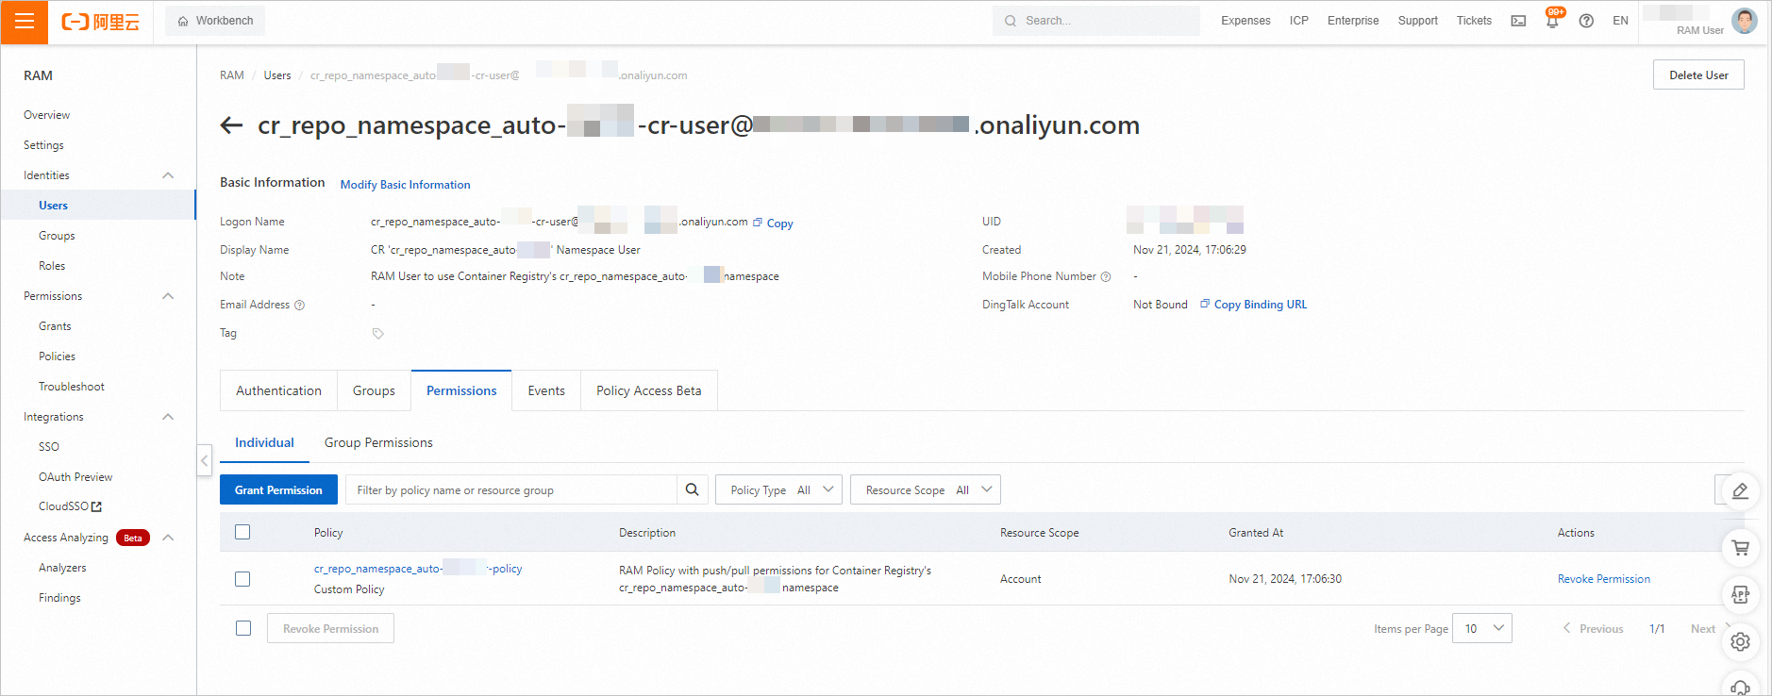Open Troubleshoot in the sidebar

[x=72, y=387]
